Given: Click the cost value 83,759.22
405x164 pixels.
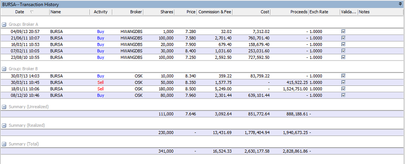Looking at the screenshot, I should pyautogui.click(x=260, y=76).
